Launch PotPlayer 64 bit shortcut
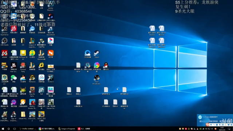The image size is (233, 131). 23,55
